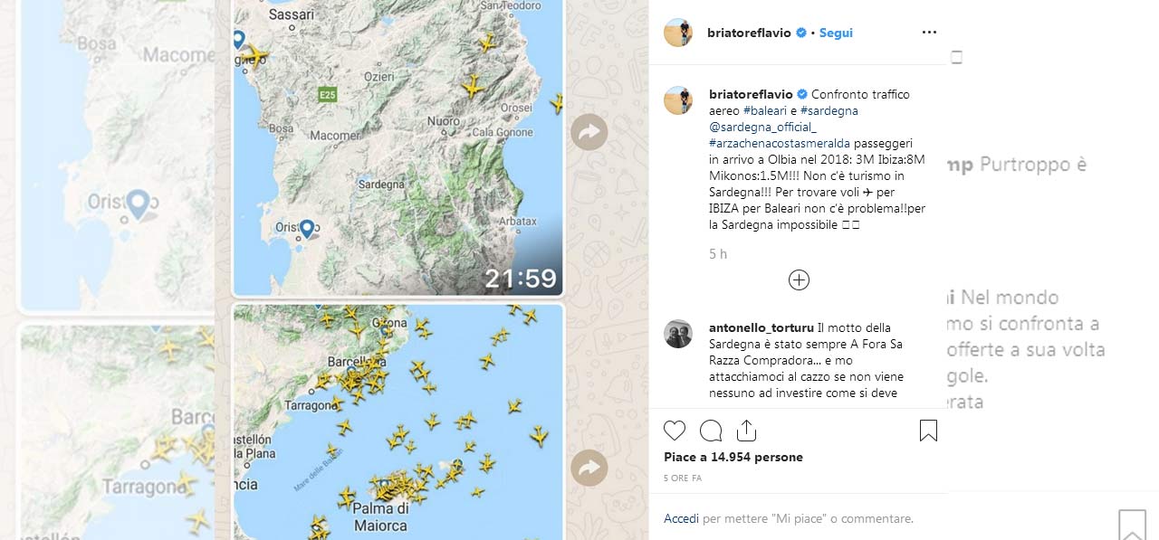Like the post with heart icon
Viewport: 1159px width, 540px height.
coord(675,431)
